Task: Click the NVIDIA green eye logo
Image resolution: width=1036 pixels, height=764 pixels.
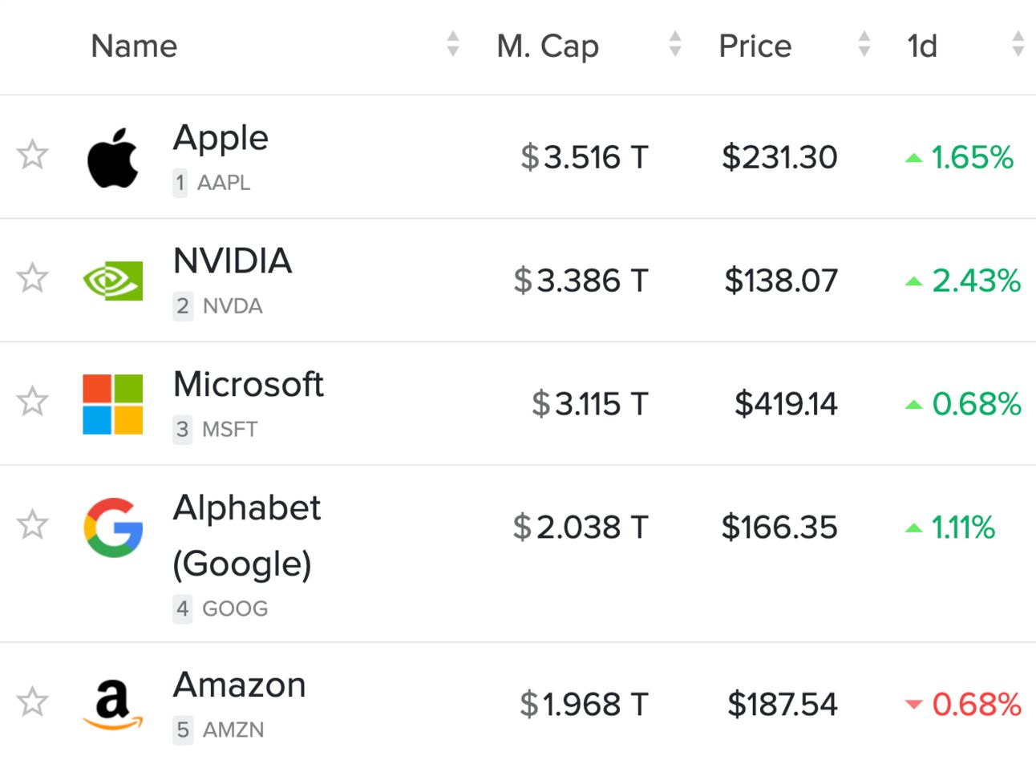Action: [x=113, y=281]
